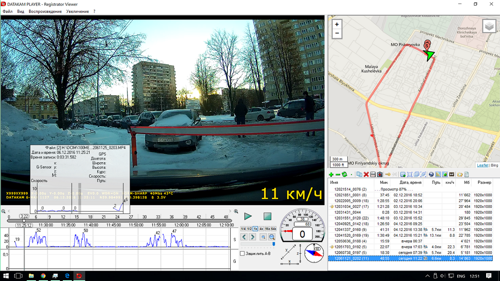Click the dark double-arrow toolbar icon
This screenshot has width=500, height=281.
point(452,174)
